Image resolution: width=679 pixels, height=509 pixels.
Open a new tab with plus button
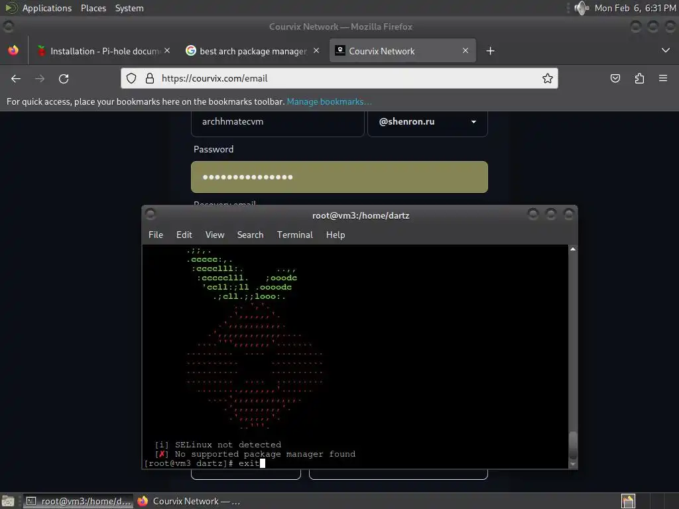[490, 51]
